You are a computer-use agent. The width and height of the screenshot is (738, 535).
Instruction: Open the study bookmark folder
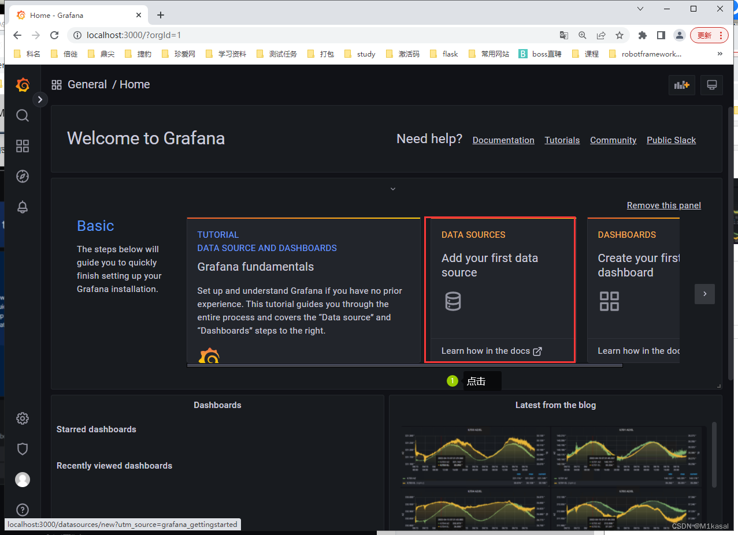(359, 54)
